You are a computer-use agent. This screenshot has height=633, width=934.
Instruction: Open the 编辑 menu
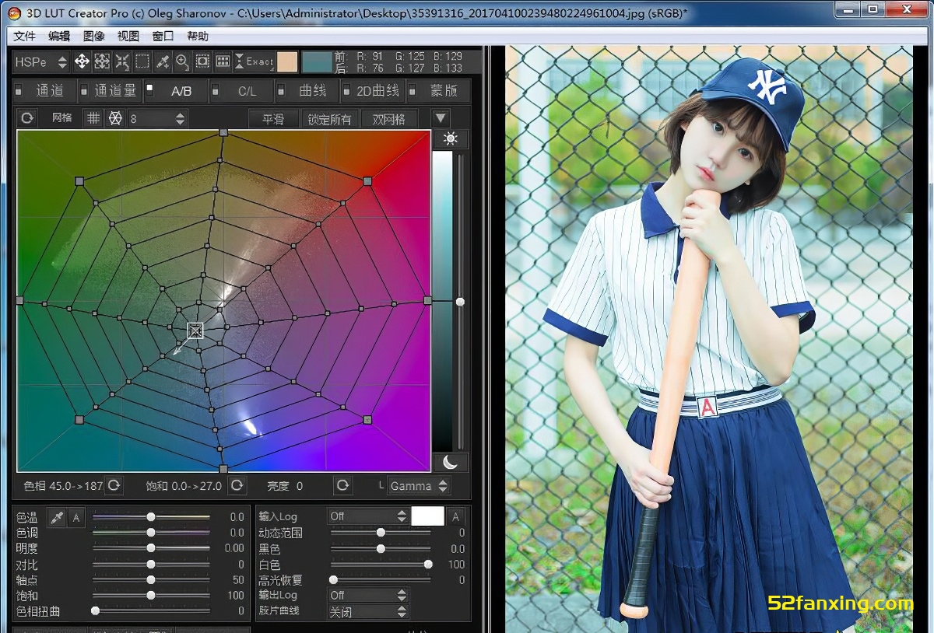tap(59, 36)
